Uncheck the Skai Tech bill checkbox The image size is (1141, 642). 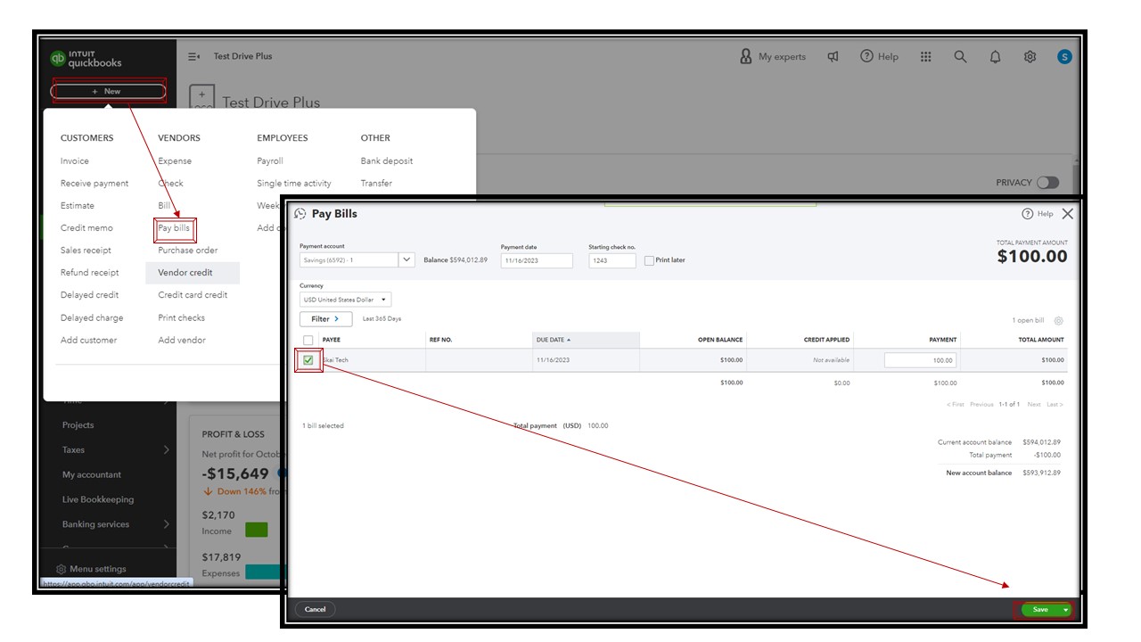click(x=308, y=360)
